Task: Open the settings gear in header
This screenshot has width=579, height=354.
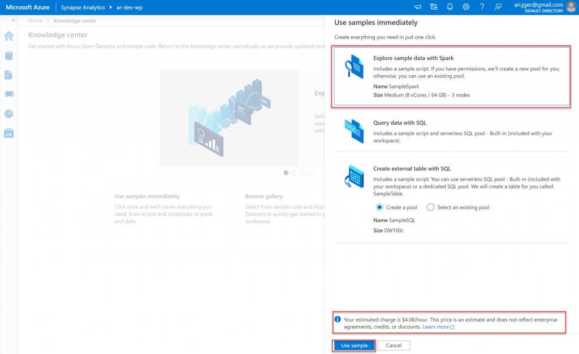Action: point(466,7)
